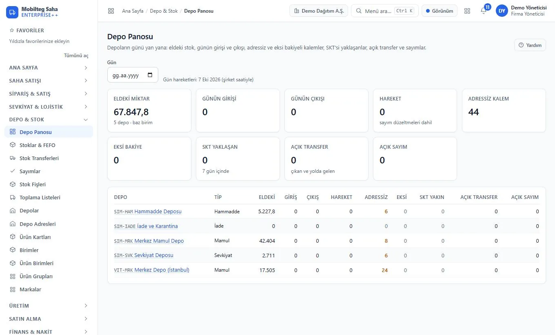
Task: Click the Depolar warehouse icon
Action: point(12,210)
